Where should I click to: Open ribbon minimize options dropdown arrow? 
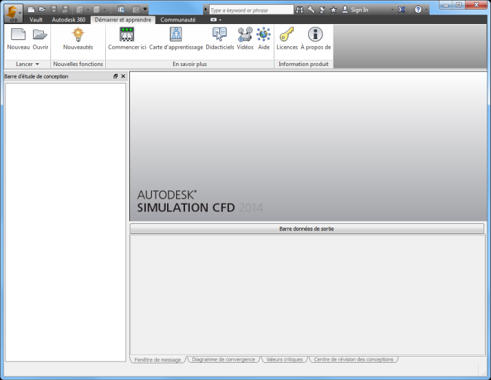pyautogui.click(x=220, y=20)
